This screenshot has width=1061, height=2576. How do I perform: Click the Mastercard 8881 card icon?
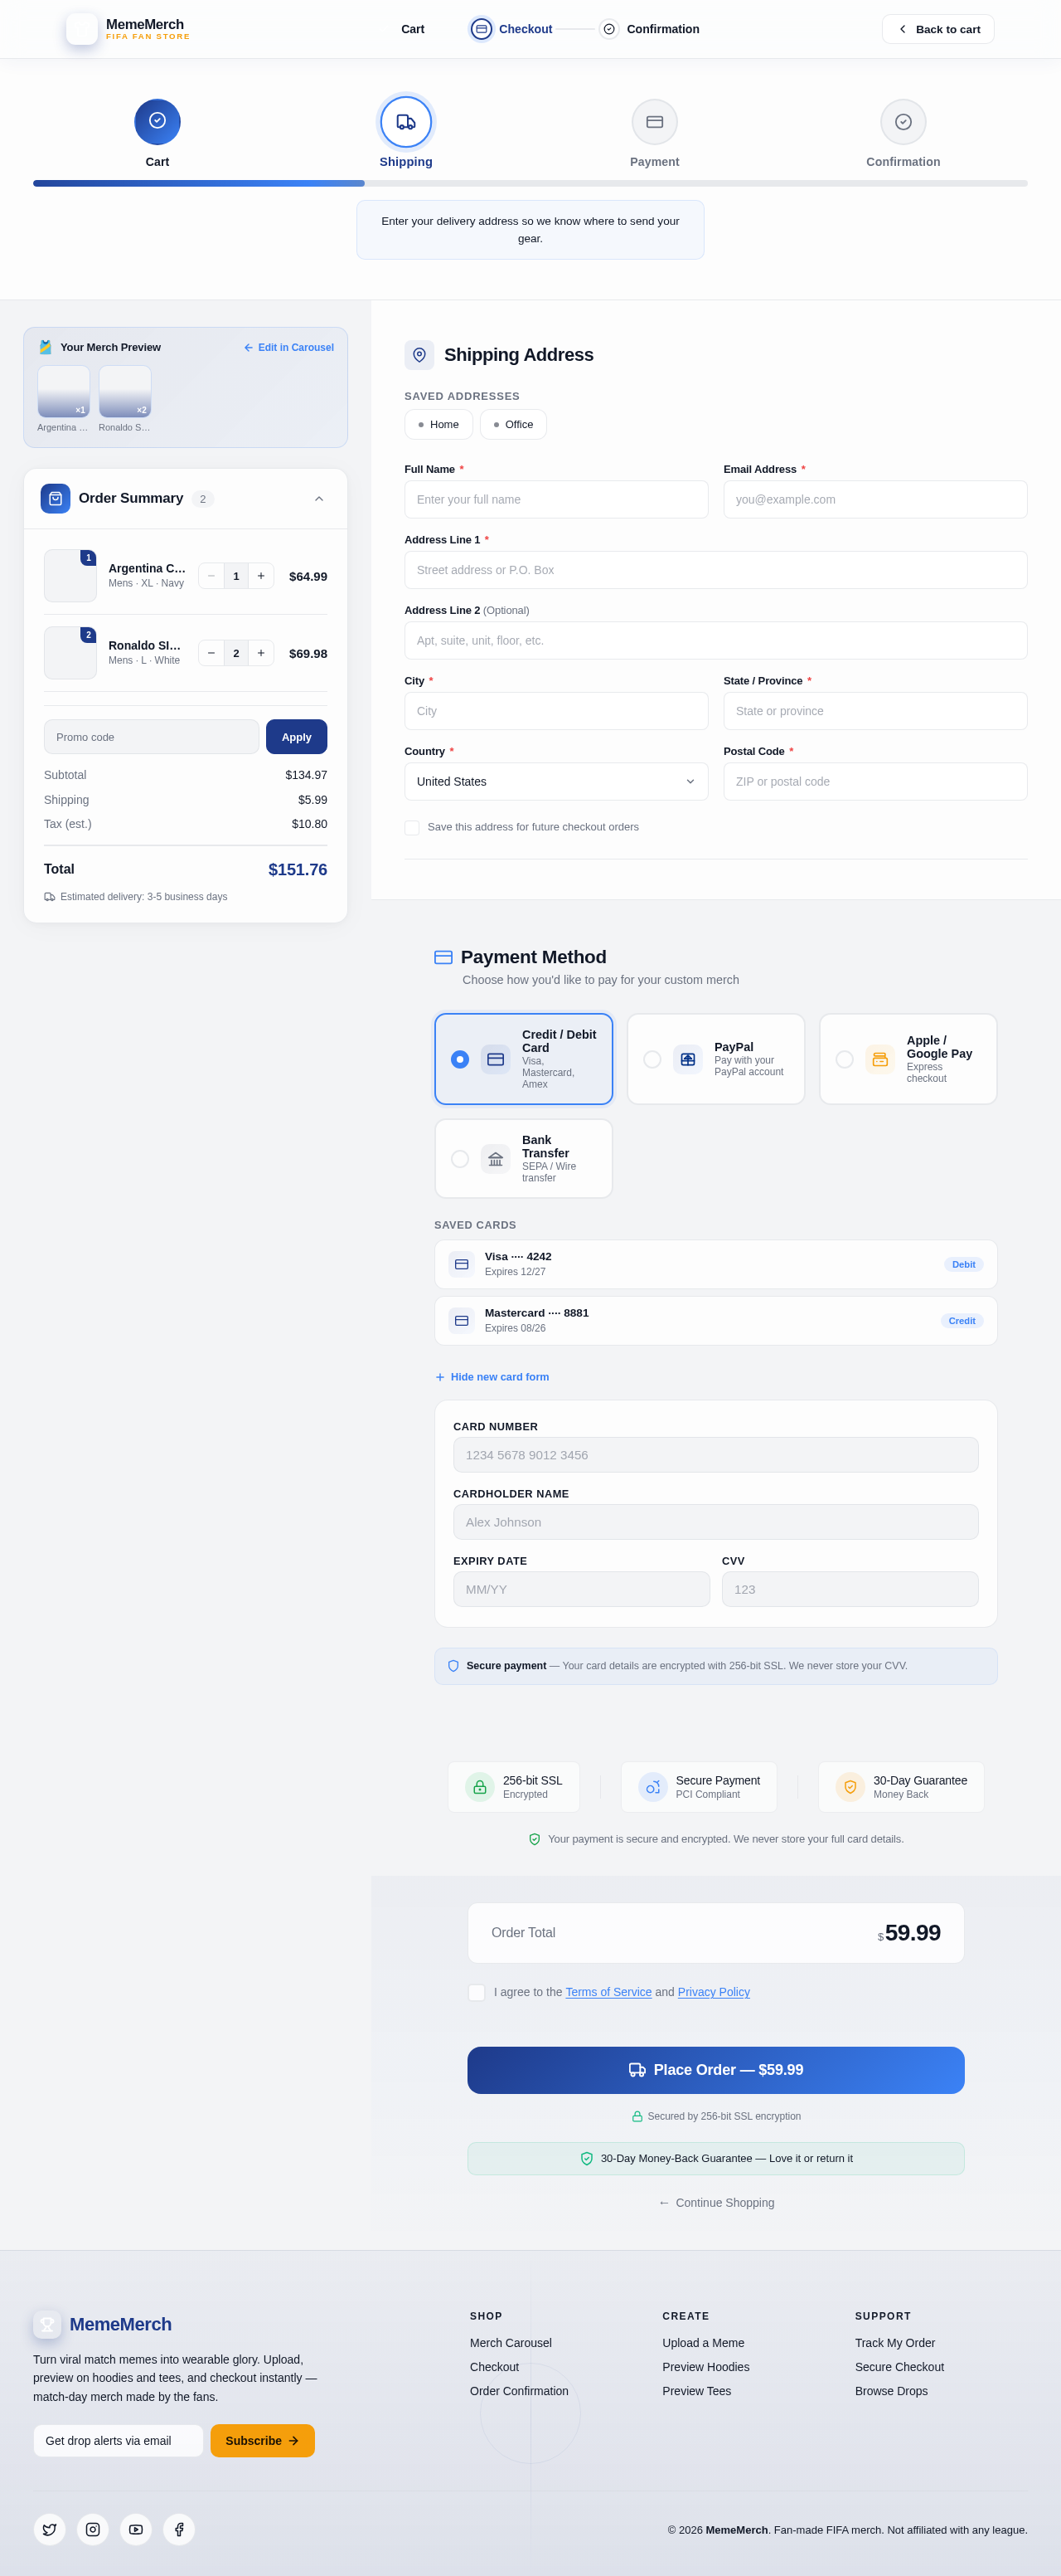tap(462, 1321)
